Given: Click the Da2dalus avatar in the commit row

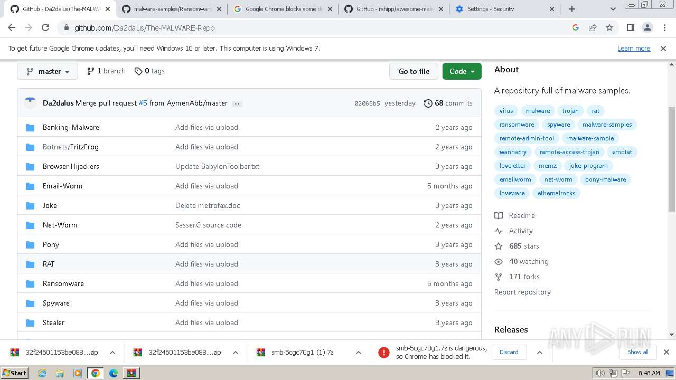Looking at the screenshot, I should (x=30, y=103).
